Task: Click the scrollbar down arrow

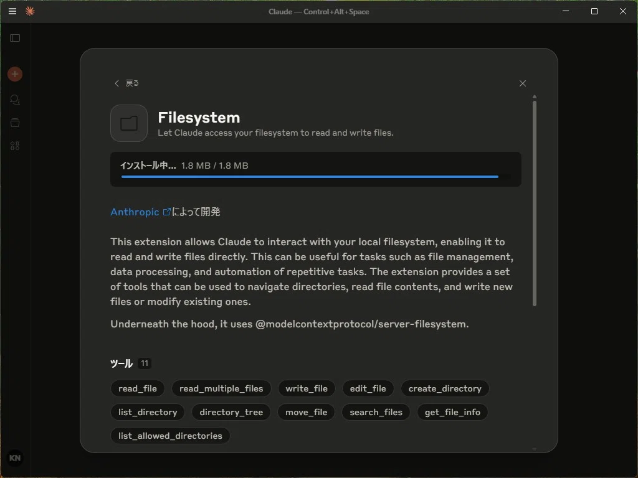Action: [x=534, y=449]
